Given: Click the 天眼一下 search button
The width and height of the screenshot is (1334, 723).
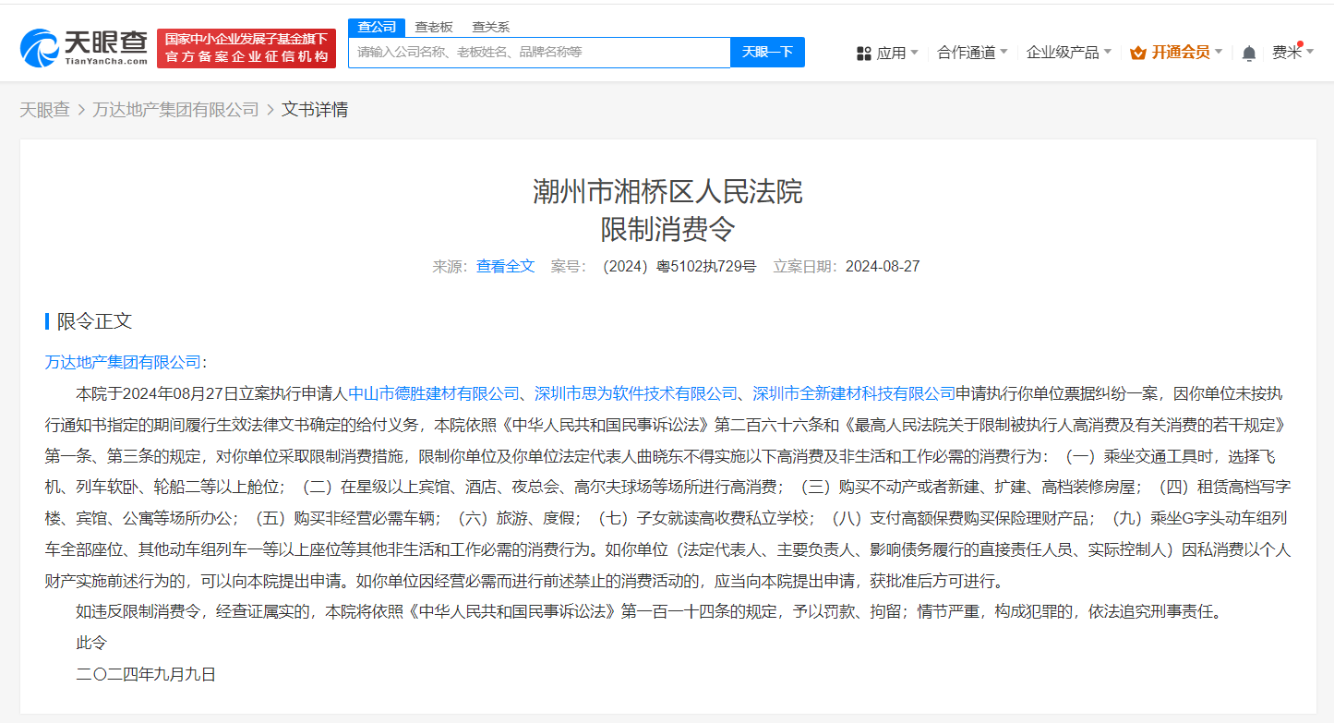Looking at the screenshot, I should [x=768, y=52].
